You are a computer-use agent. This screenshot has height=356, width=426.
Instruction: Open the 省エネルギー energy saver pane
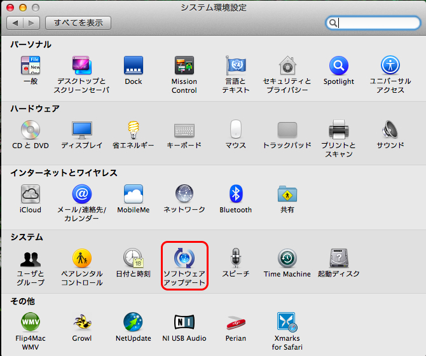pos(133,130)
